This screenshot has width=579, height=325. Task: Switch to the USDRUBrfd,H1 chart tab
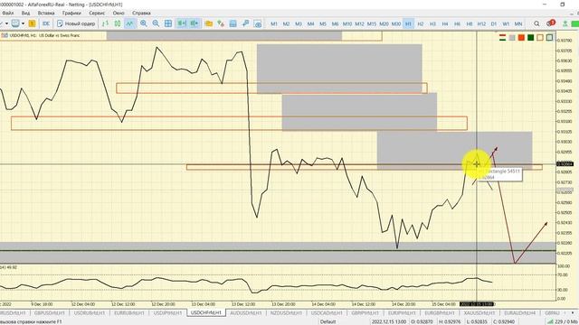pyautogui.click(x=90, y=313)
